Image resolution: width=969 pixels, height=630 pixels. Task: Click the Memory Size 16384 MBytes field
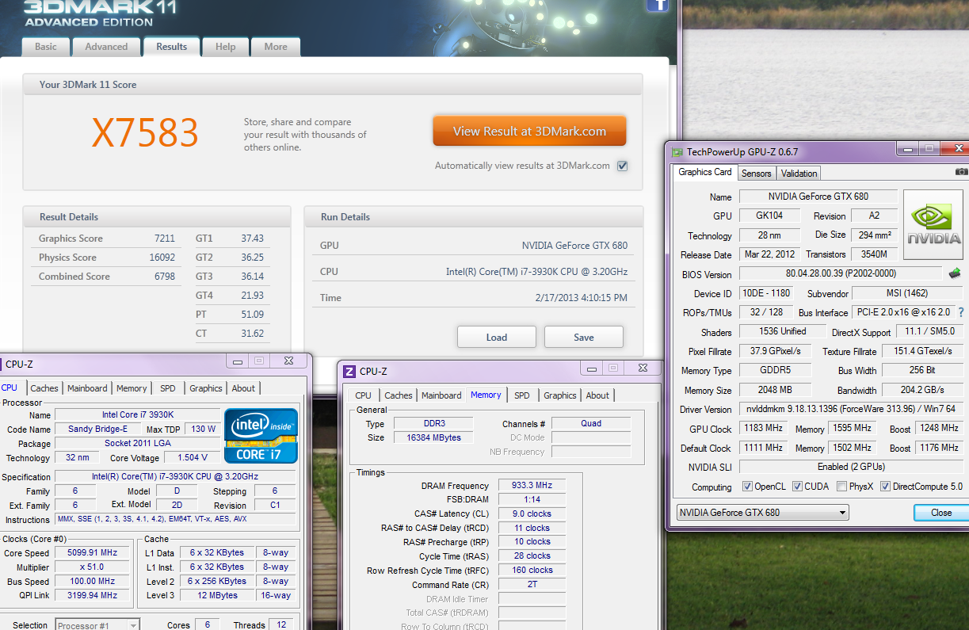pyautogui.click(x=433, y=437)
